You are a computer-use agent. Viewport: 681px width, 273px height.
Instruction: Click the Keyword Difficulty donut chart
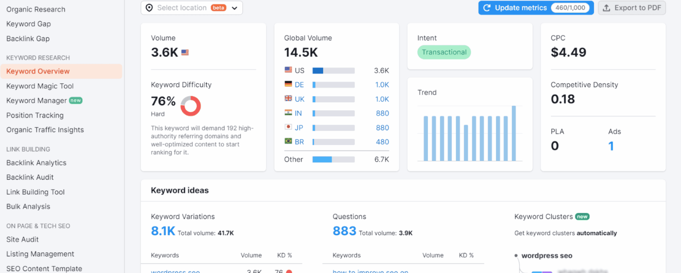190,106
